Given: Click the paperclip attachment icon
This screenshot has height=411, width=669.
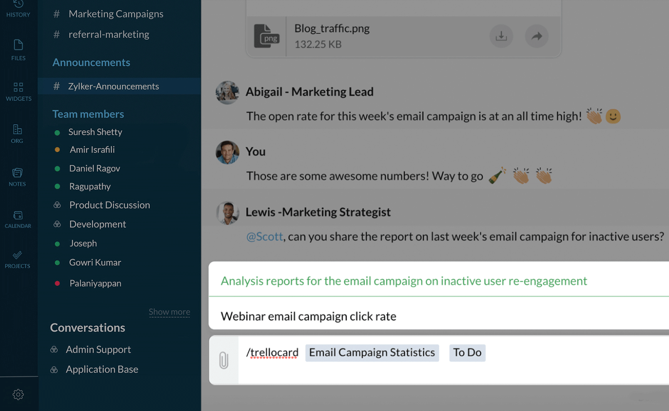Looking at the screenshot, I should 224,360.
